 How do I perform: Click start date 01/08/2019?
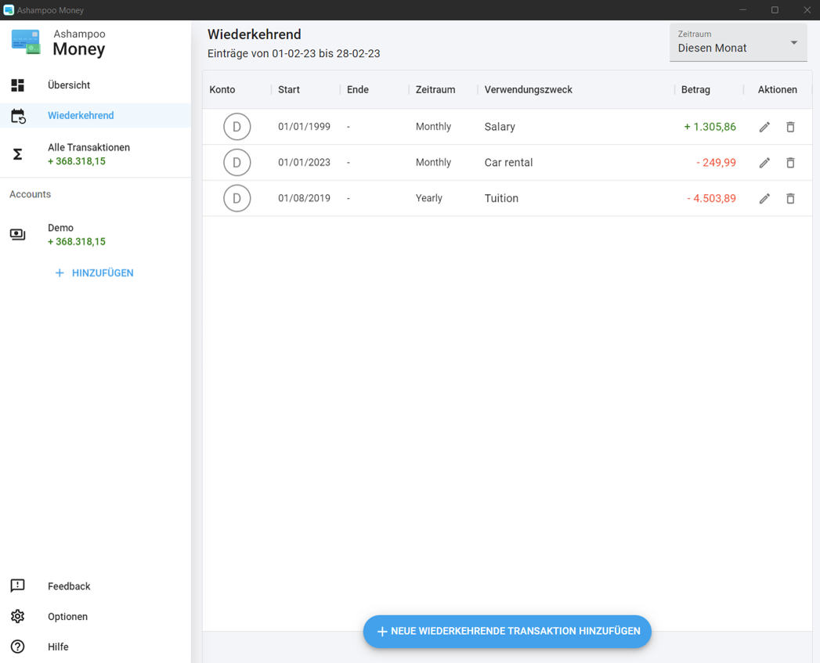304,198
